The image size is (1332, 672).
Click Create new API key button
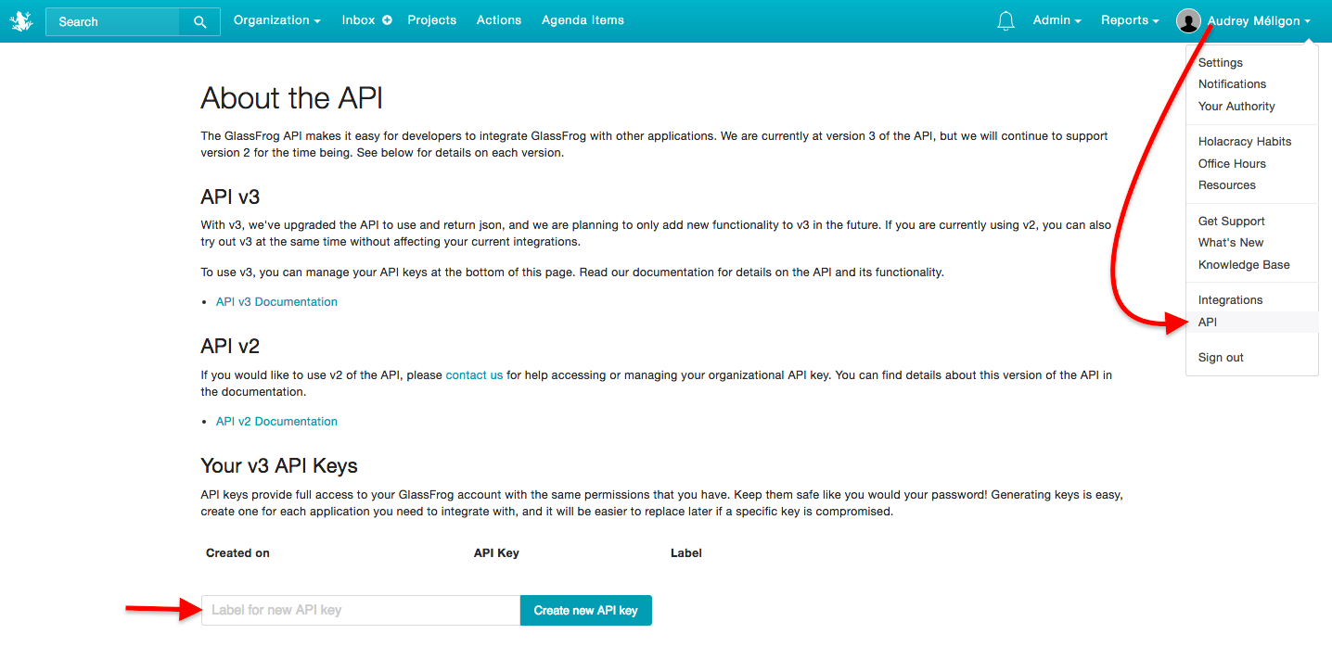586,610
